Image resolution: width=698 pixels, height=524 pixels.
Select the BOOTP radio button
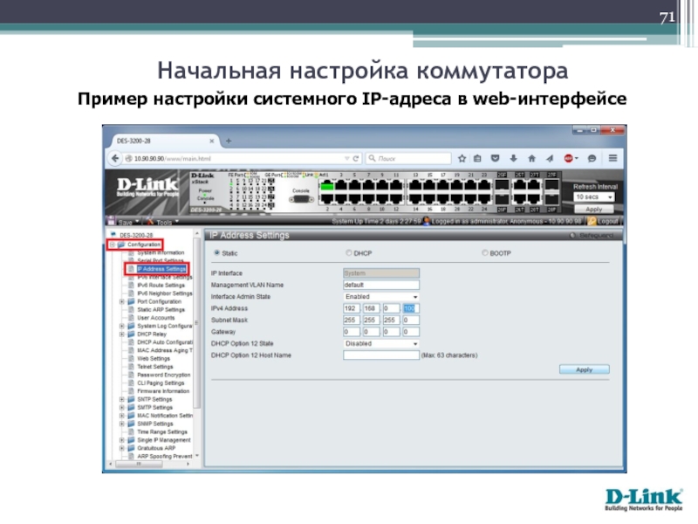[485, 253]
